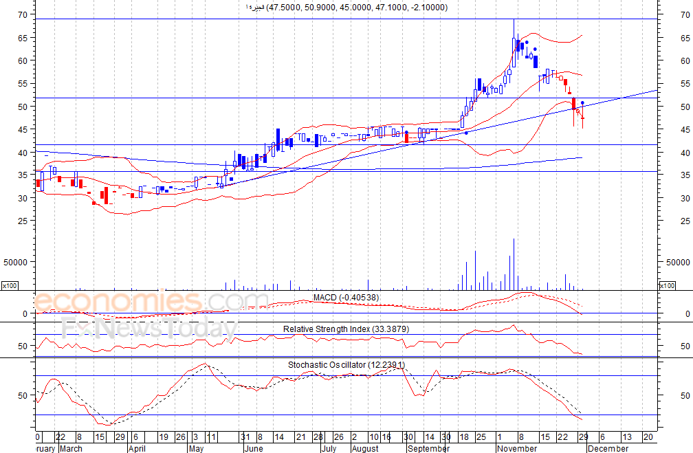Select the 25 price label on the right axis
Screen dimensions: 693x453
coord(685,221)
